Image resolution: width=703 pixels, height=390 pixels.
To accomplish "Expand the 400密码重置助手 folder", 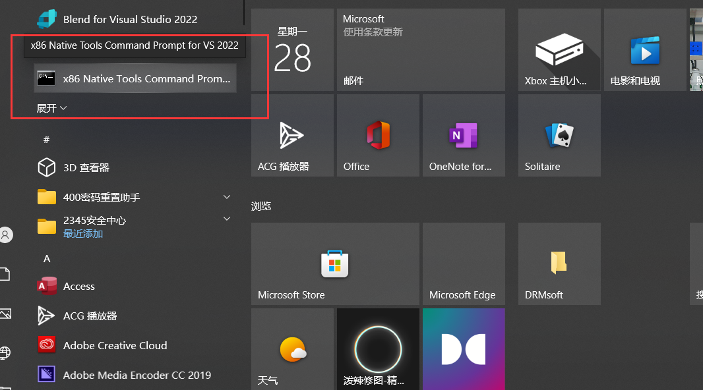I will tap(227, 197).
